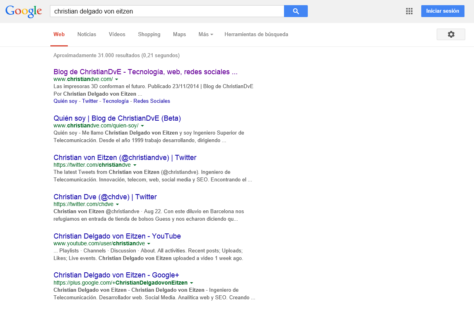Open the Redes Sociales sitelink
Image resolution: width=474 pixels, height=310 pixels.
click(152, 101)
